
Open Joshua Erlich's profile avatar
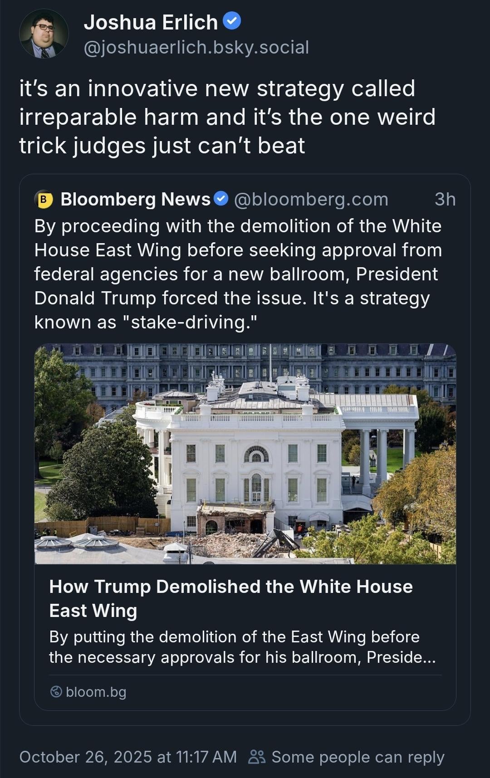click(44, 34)
